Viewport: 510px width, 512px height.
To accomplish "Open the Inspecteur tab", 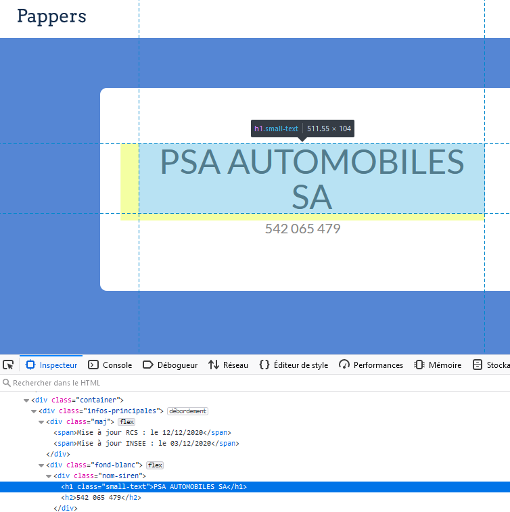I will [x=51, y=365].
